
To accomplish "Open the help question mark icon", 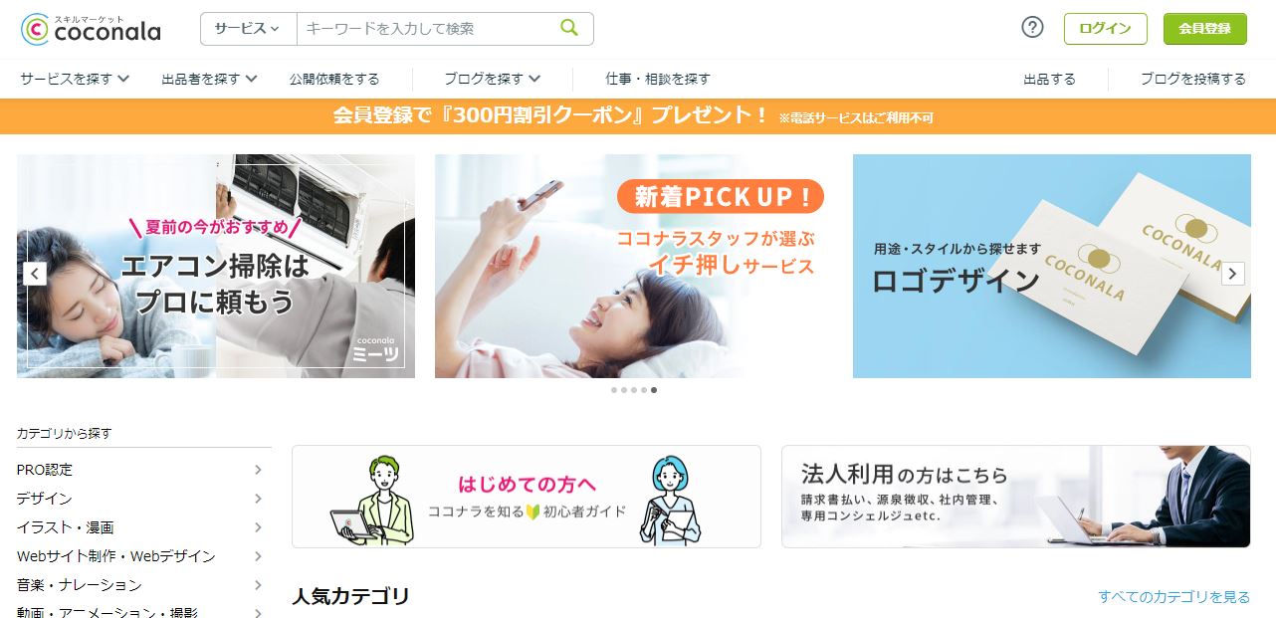I will (x=1032, y=28).
